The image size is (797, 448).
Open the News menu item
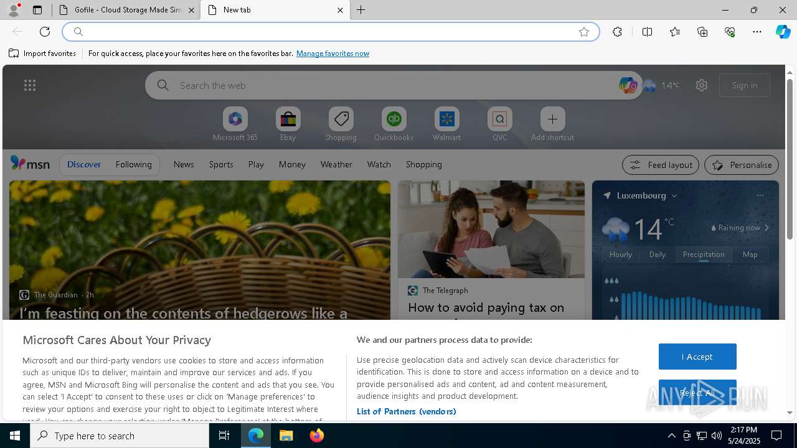click(184, 164)
